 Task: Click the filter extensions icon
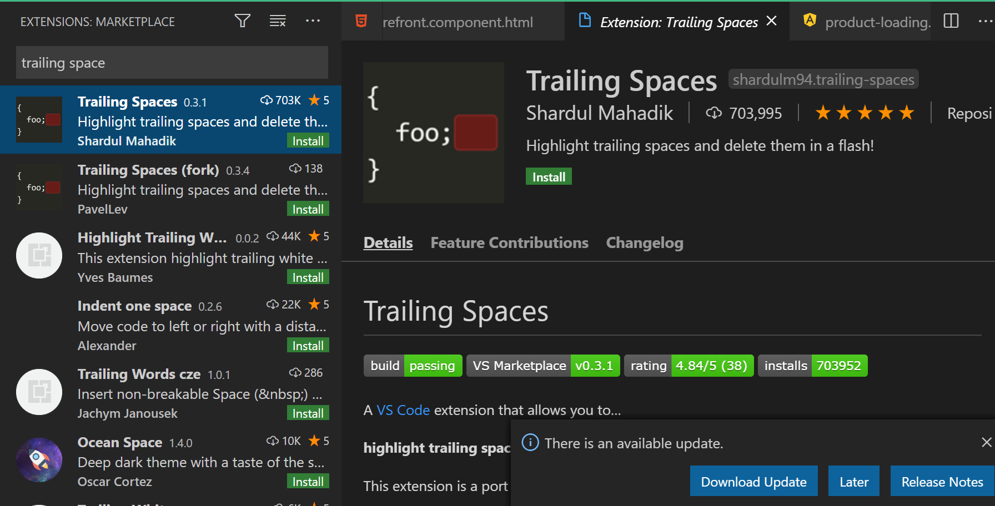242,21
